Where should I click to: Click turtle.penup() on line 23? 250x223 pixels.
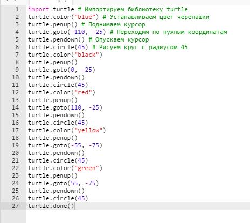53,175
